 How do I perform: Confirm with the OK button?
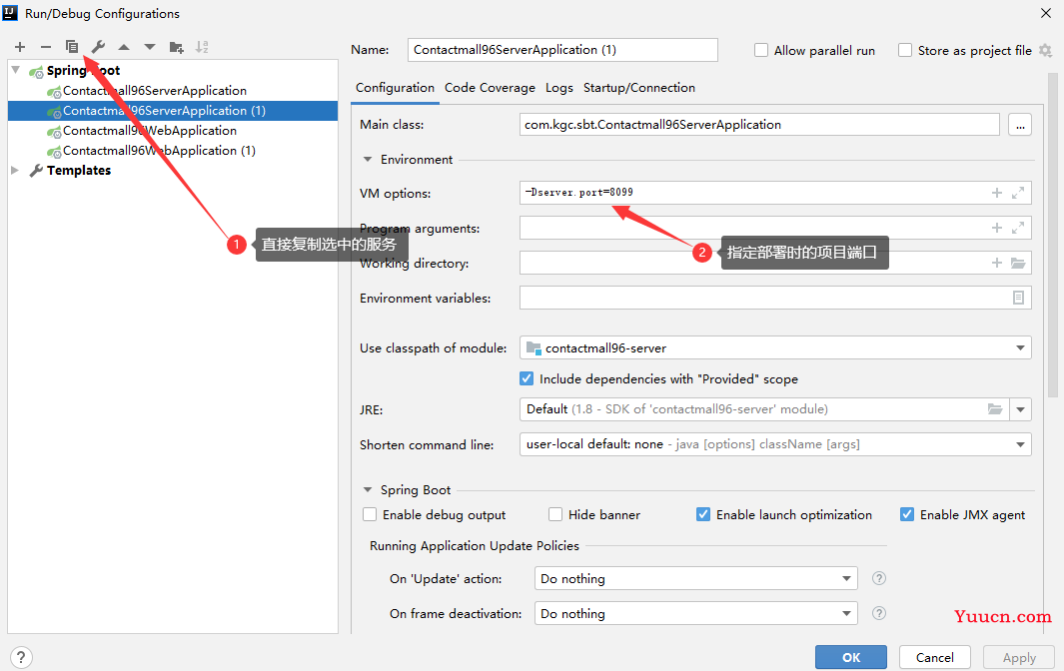tap(851, 657)
